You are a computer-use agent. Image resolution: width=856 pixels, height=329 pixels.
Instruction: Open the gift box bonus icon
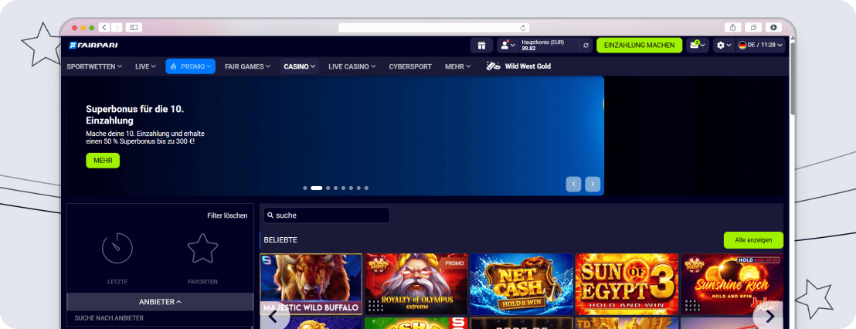click(481, 46)
